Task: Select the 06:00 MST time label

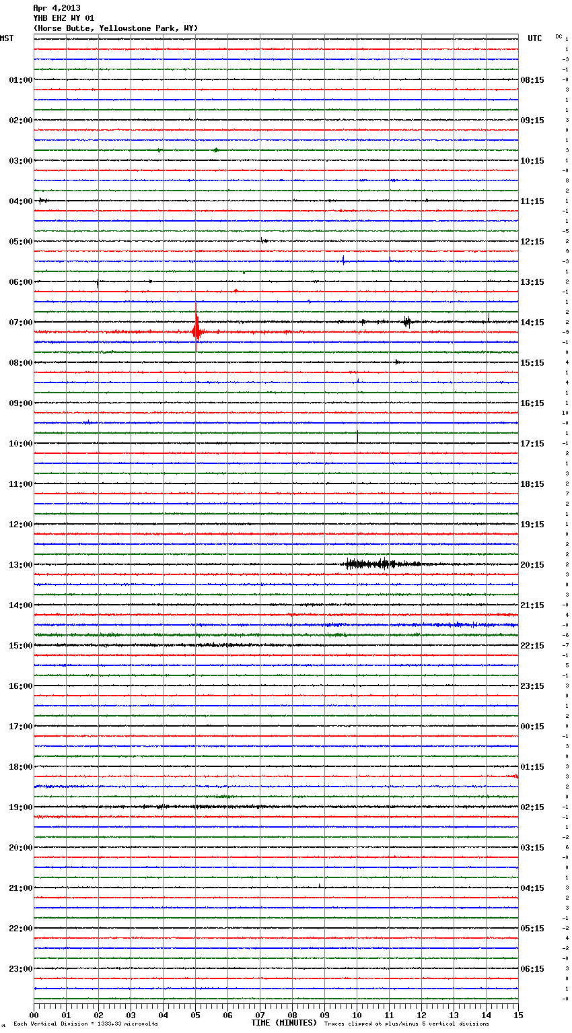Action: tap(21, 282)
